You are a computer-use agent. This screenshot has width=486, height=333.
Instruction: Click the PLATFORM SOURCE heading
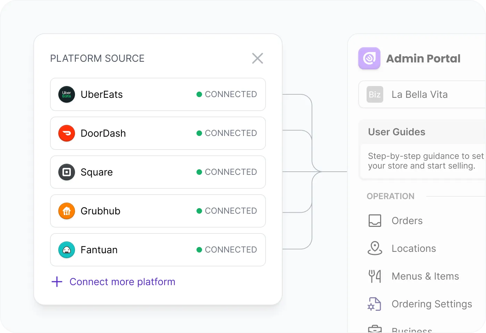tap(97, 58)
